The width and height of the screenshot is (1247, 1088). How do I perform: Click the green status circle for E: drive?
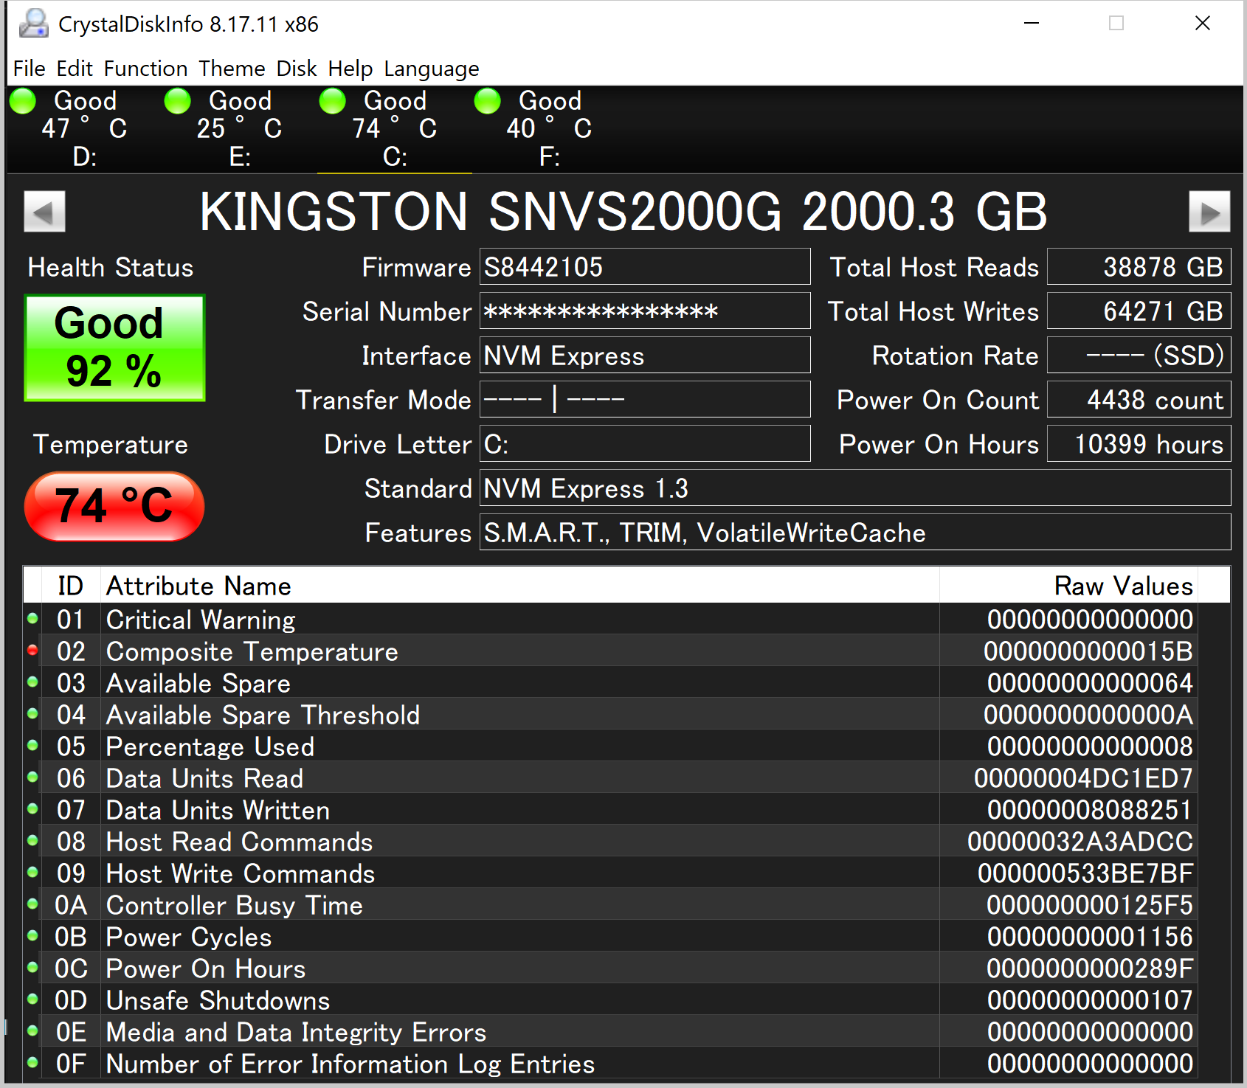pos(177,101)
